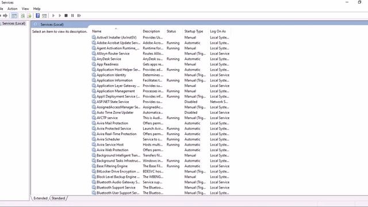Click the Refresh toolbar icon

(x=23, y=16)
